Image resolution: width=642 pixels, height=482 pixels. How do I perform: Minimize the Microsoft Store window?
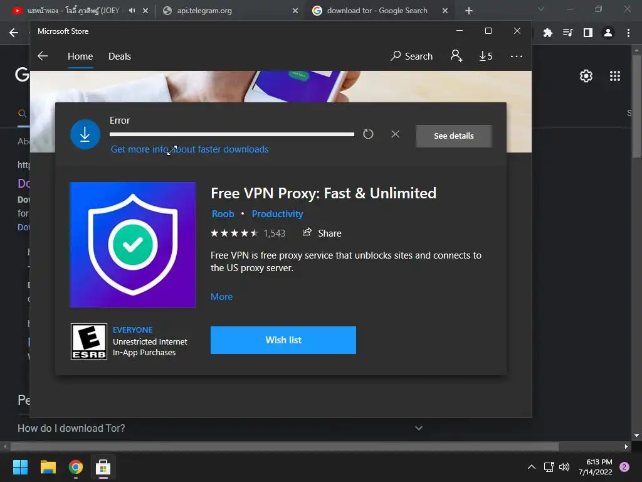[x=460, y=31]
